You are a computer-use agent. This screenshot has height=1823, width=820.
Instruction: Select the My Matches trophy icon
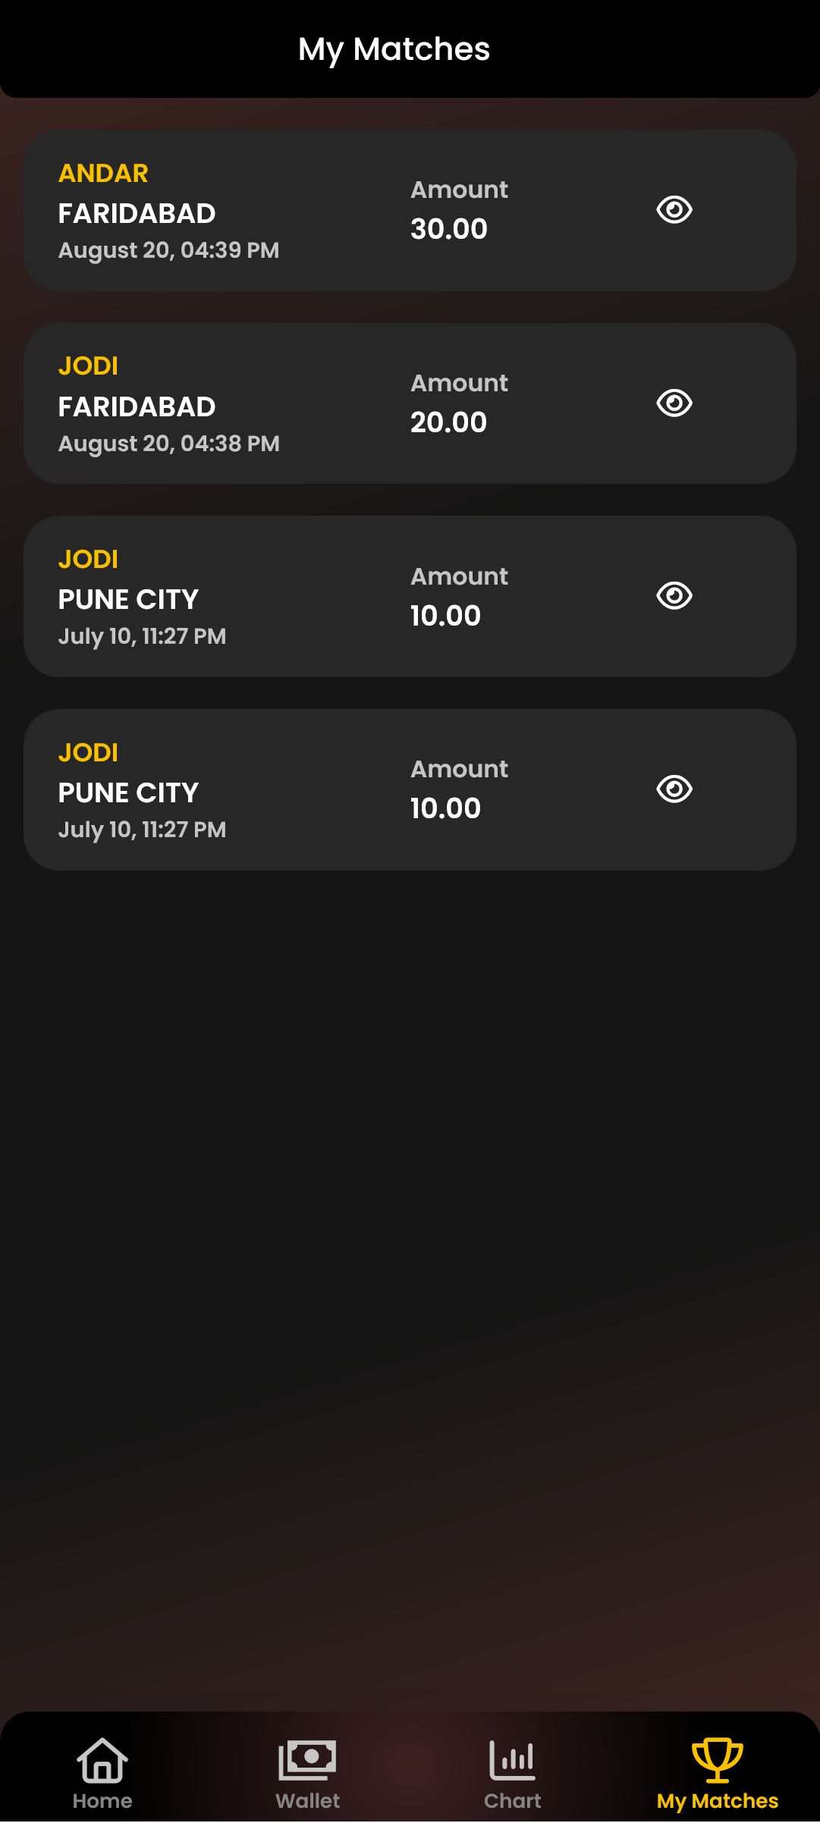717,1759
